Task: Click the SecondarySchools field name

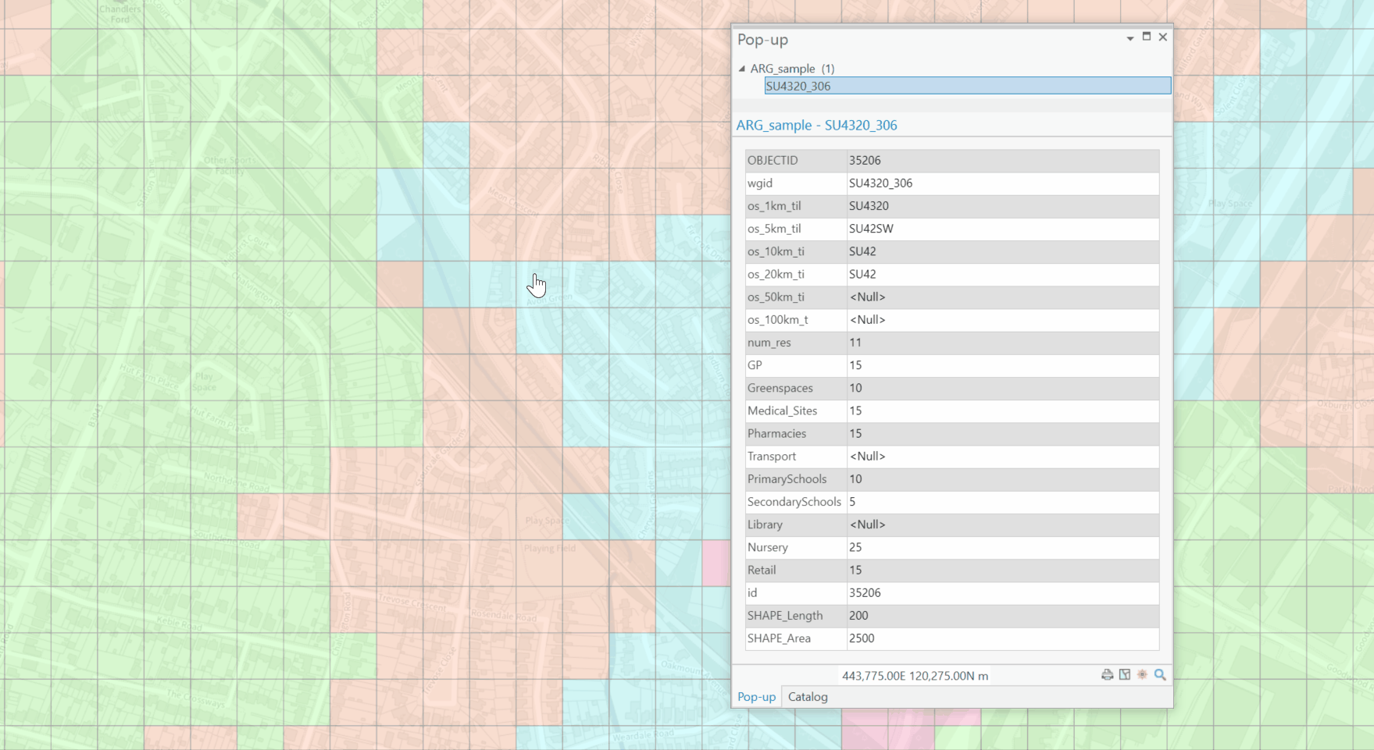Action: 794,502
